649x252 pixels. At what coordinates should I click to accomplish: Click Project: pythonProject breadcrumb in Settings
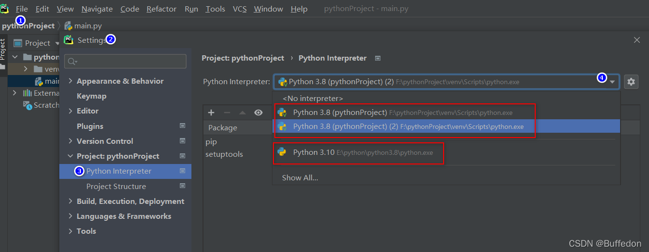pos(243,58)
